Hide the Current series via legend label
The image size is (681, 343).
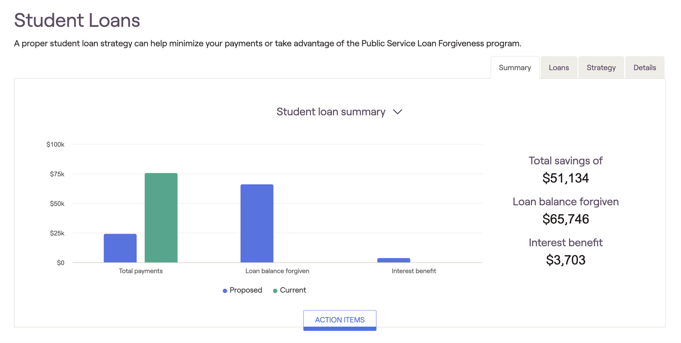click(293, 290)
